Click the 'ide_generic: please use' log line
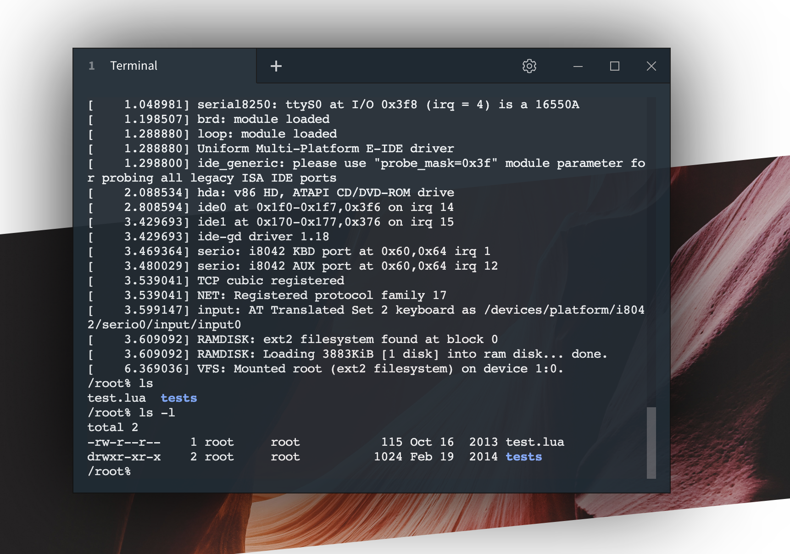Screen dimensions: 790x554 click(x=366, y=171)
